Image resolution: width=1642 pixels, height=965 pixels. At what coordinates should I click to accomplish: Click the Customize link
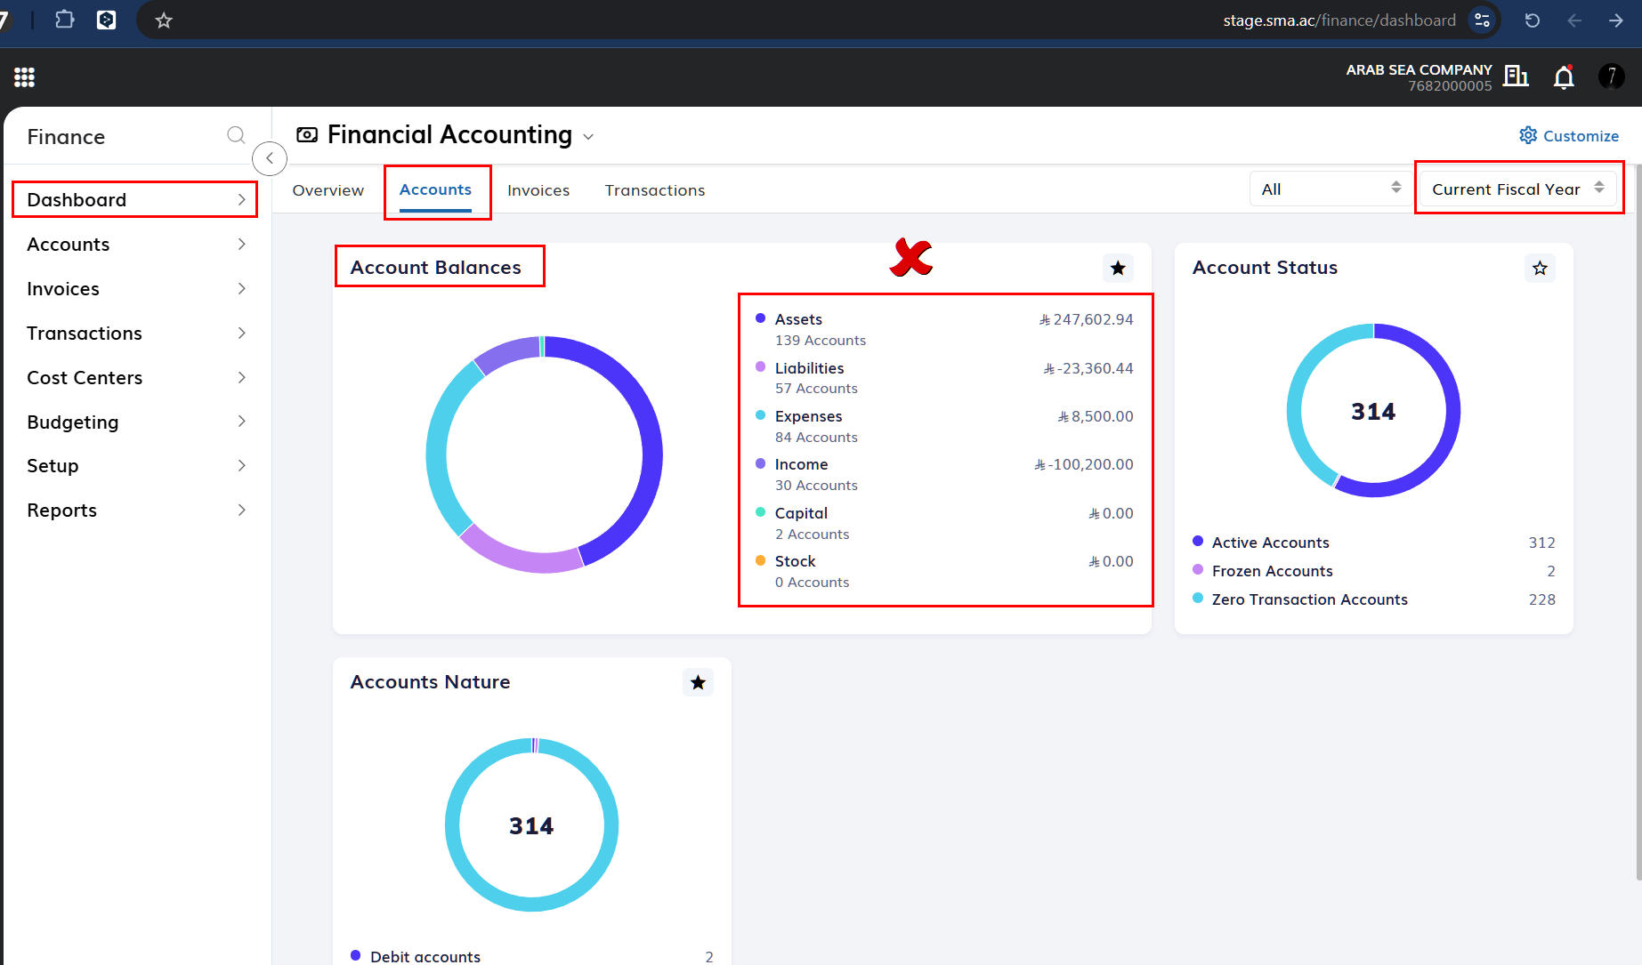point(1569,135)
